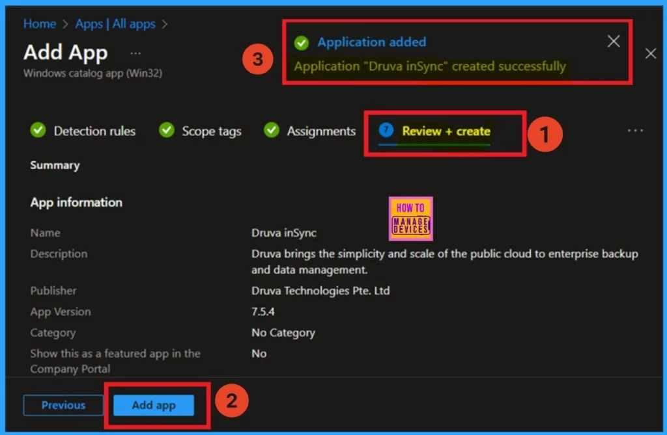This screenshot has height=435, width=667.
Task: Click the app description text paragraph
Action: point(444,261)
